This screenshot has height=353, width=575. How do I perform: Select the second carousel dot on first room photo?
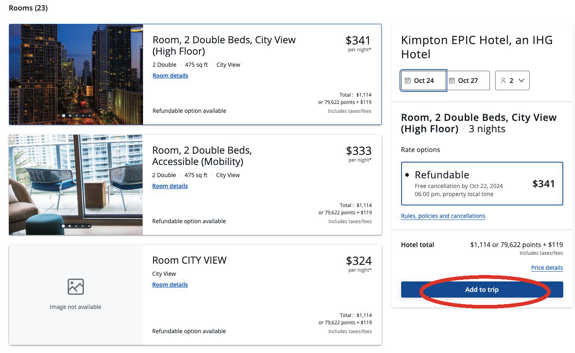pyautogui.click(x=70, y=115)
